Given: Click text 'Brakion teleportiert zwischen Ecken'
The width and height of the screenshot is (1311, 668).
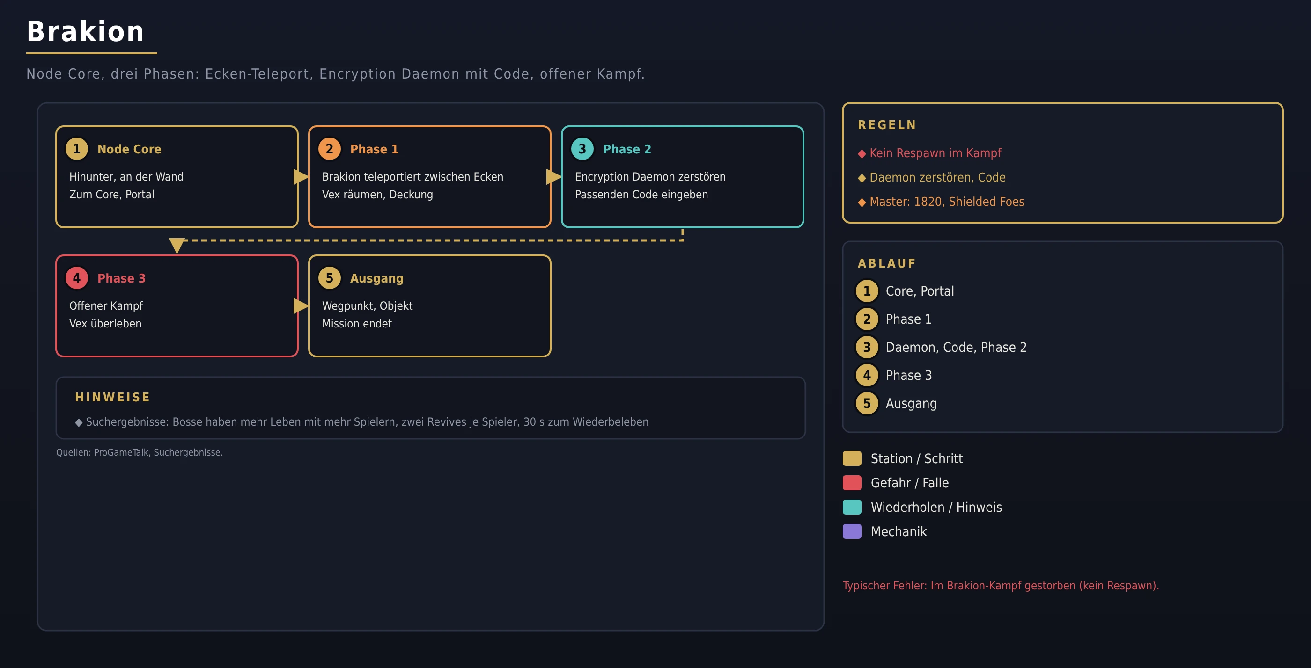Looking at the screenshot, I should pyautogui.click(x=412, y=176).
